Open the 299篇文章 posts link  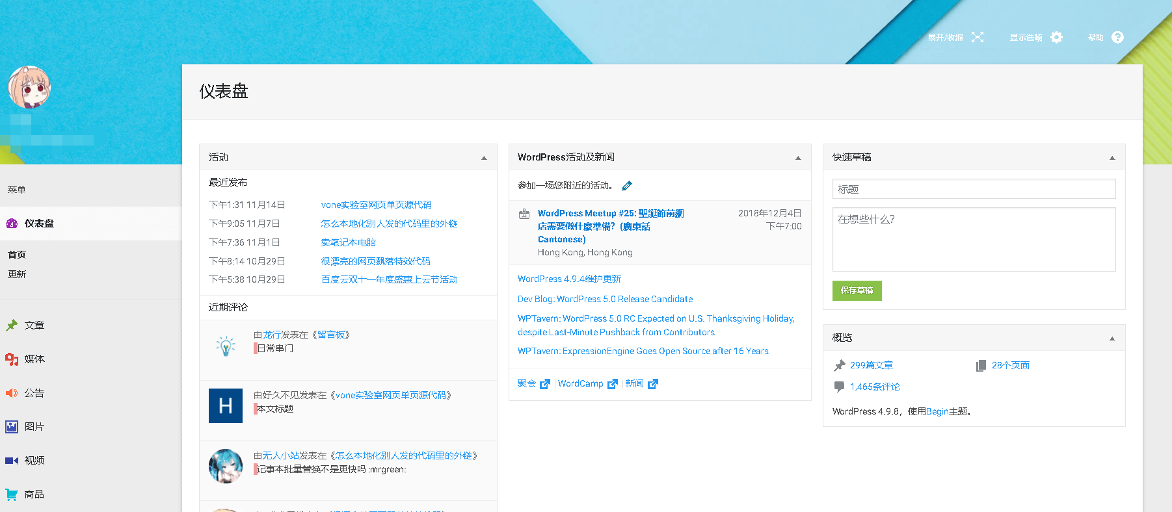tap(871, 365)
